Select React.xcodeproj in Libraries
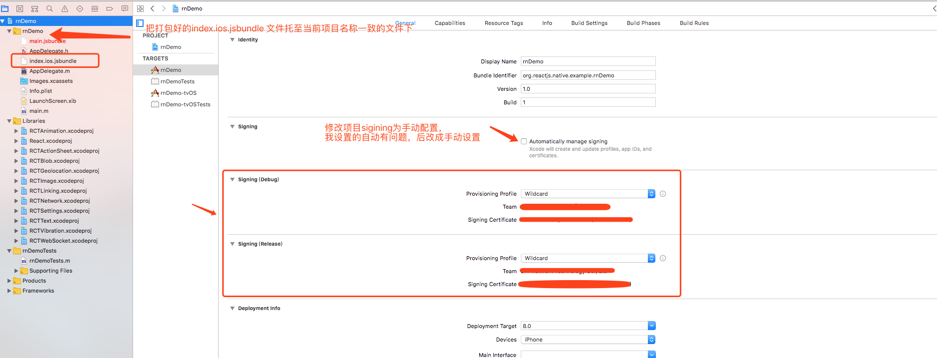Image resolution: width=937 pixels, height=358 pixels. (x=51, y=141)
